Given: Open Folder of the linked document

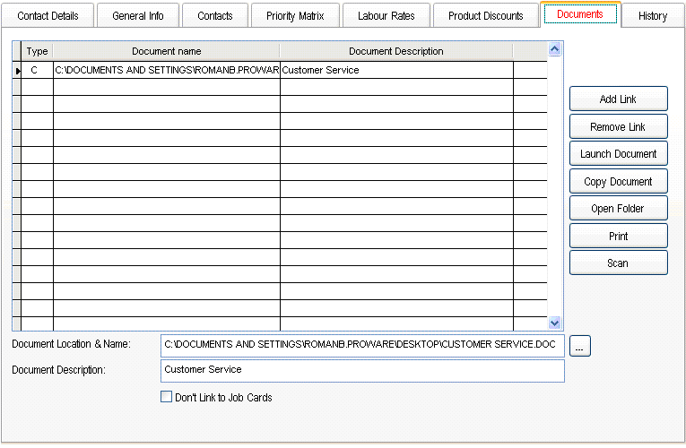Looking at the screenshot, I should pyautogui.click(x=618, y=209).
